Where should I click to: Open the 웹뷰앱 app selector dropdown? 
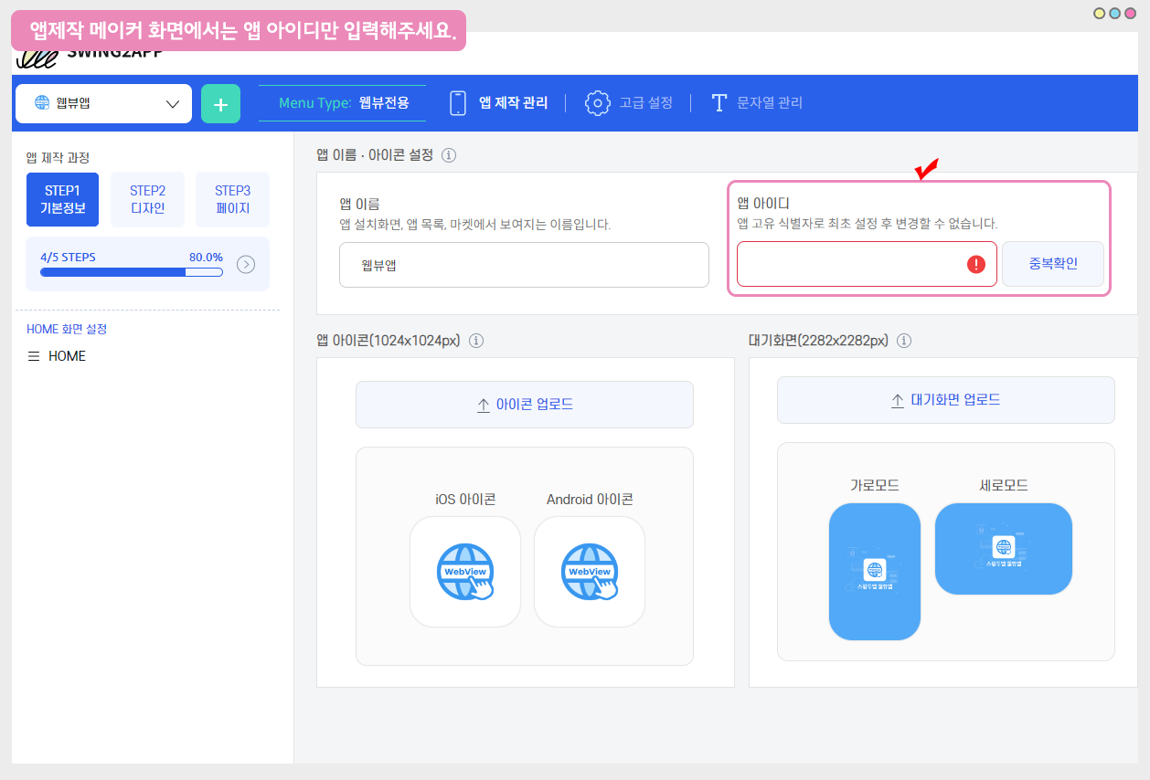point(103,103)
